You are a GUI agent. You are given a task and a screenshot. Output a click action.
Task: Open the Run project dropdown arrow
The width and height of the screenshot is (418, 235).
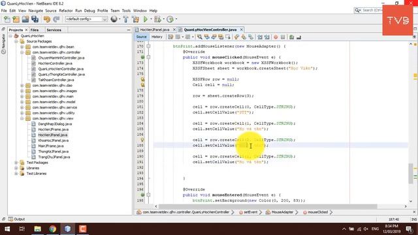151,19
